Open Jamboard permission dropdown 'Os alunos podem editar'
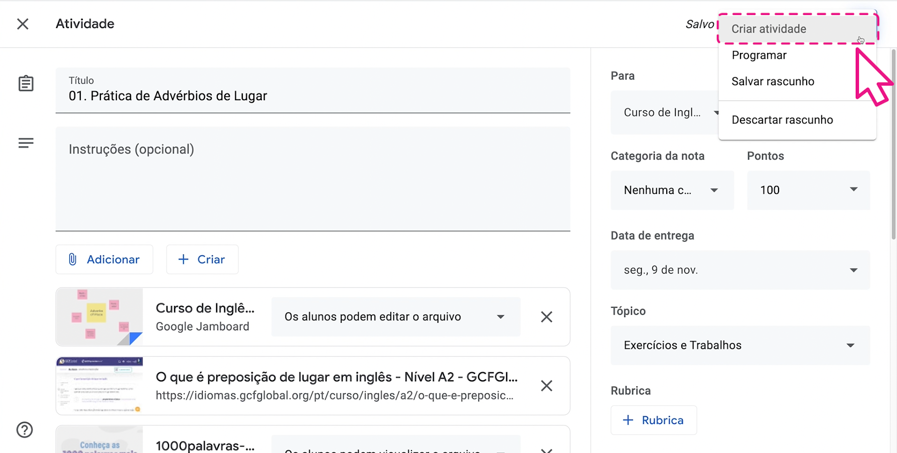897x453 pixels. pos(396,317)
